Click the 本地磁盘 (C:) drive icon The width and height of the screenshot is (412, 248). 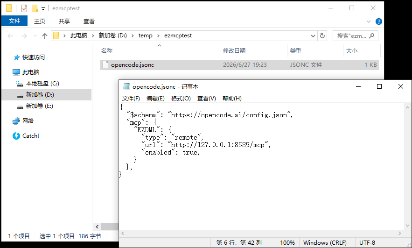20,84
